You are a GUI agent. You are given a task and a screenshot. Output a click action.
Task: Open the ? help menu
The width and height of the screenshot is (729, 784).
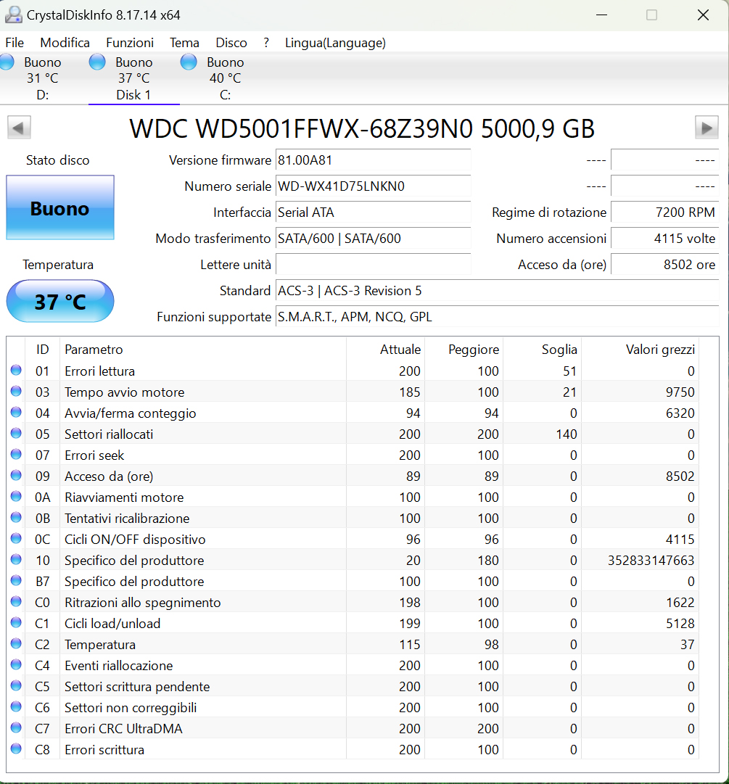point(266,43)
